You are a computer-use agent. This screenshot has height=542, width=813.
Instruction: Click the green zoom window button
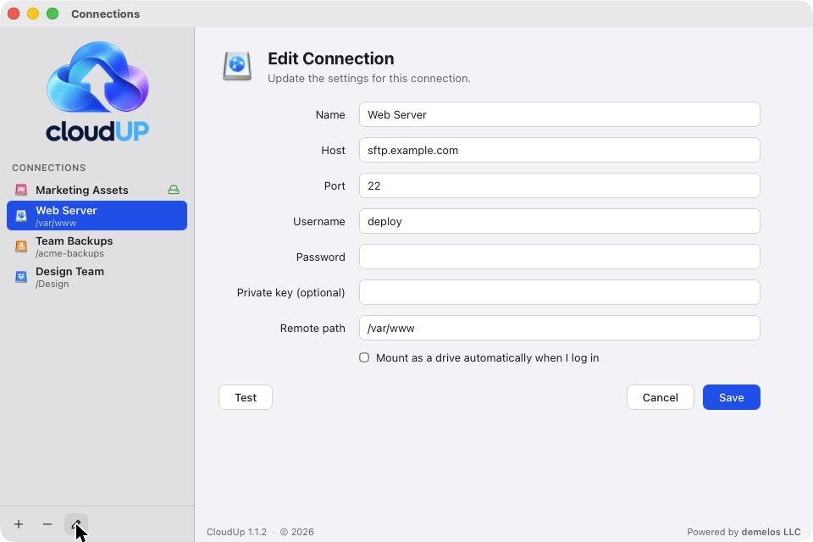pyautogui.click(x=53, y=14)
